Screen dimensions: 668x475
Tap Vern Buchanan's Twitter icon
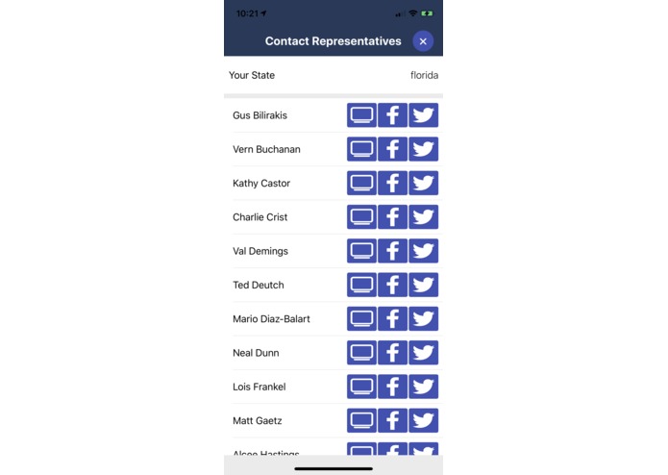pos(423,149)
